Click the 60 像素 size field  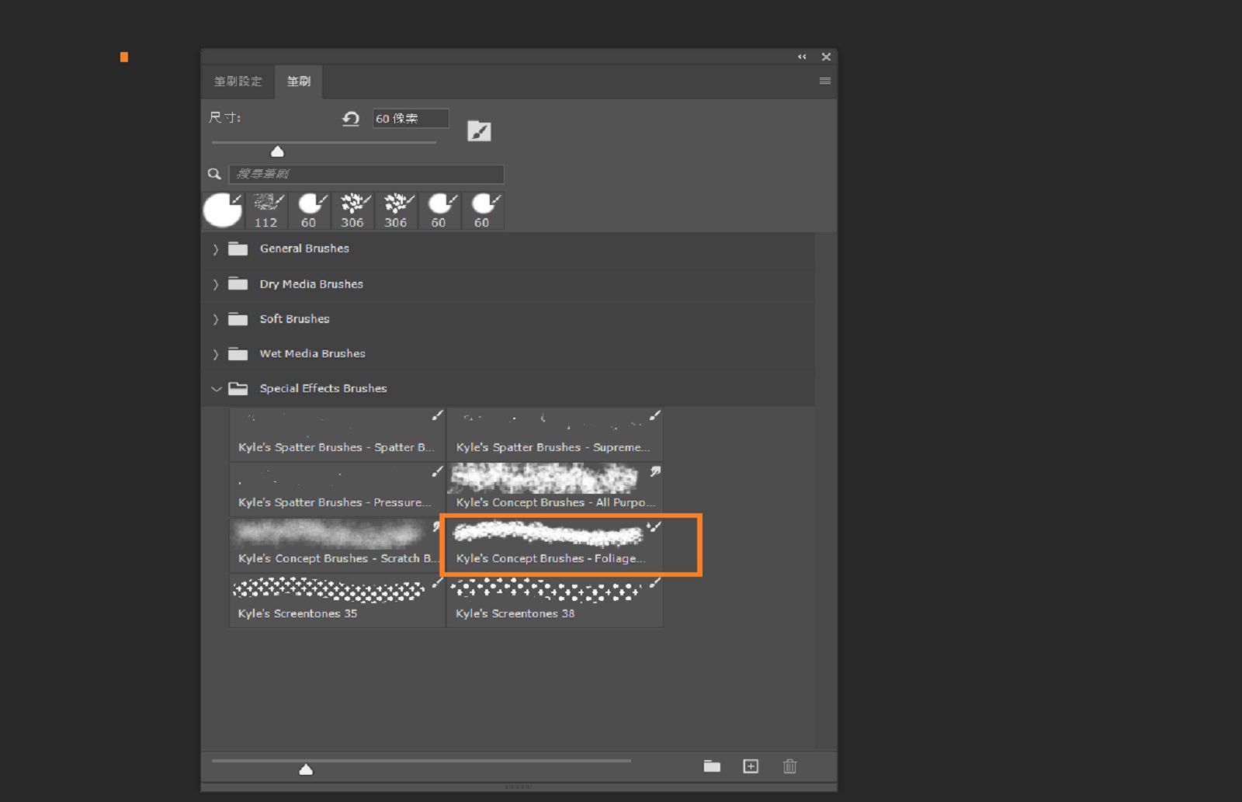(x=411, y=118)
